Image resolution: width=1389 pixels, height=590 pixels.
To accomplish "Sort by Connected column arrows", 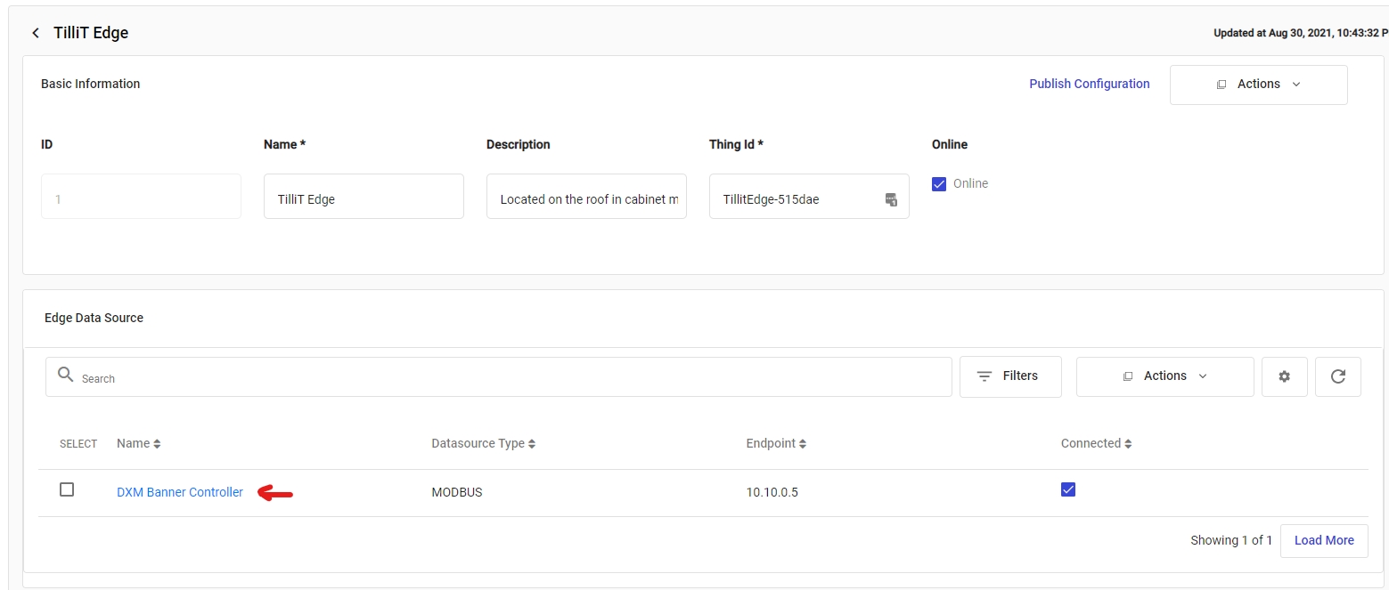I will (1128, 444).
